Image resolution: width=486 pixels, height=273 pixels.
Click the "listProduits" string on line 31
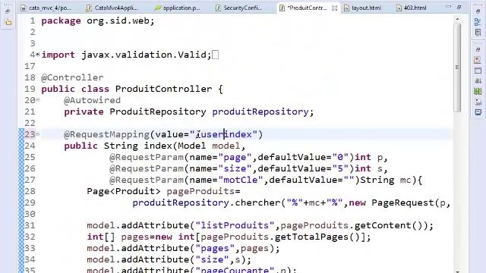(x=235, y=225)
